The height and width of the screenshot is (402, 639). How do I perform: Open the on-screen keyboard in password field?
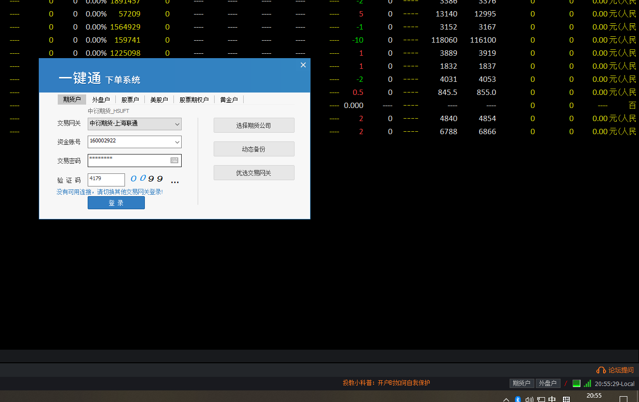pyautogui.click(x=174, y=160)
